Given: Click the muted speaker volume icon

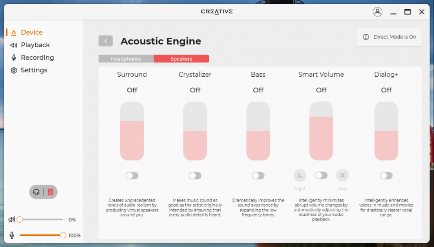Looking at the screenshot, I should coord(12,220).
